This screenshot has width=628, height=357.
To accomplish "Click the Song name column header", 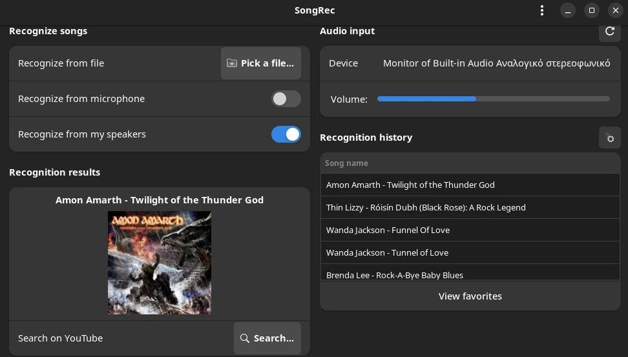I will (x=470, y=163).
